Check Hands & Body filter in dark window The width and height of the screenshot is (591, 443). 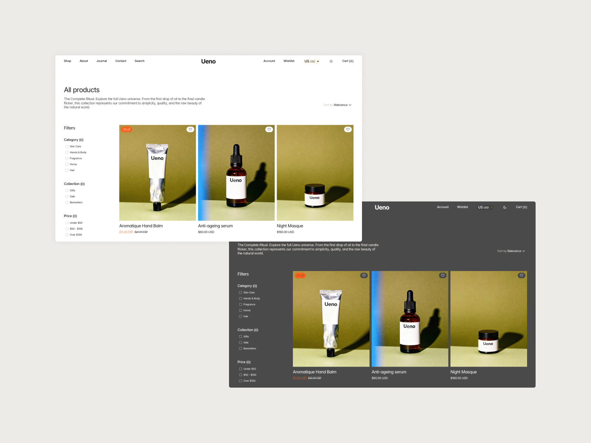[240, 299]
